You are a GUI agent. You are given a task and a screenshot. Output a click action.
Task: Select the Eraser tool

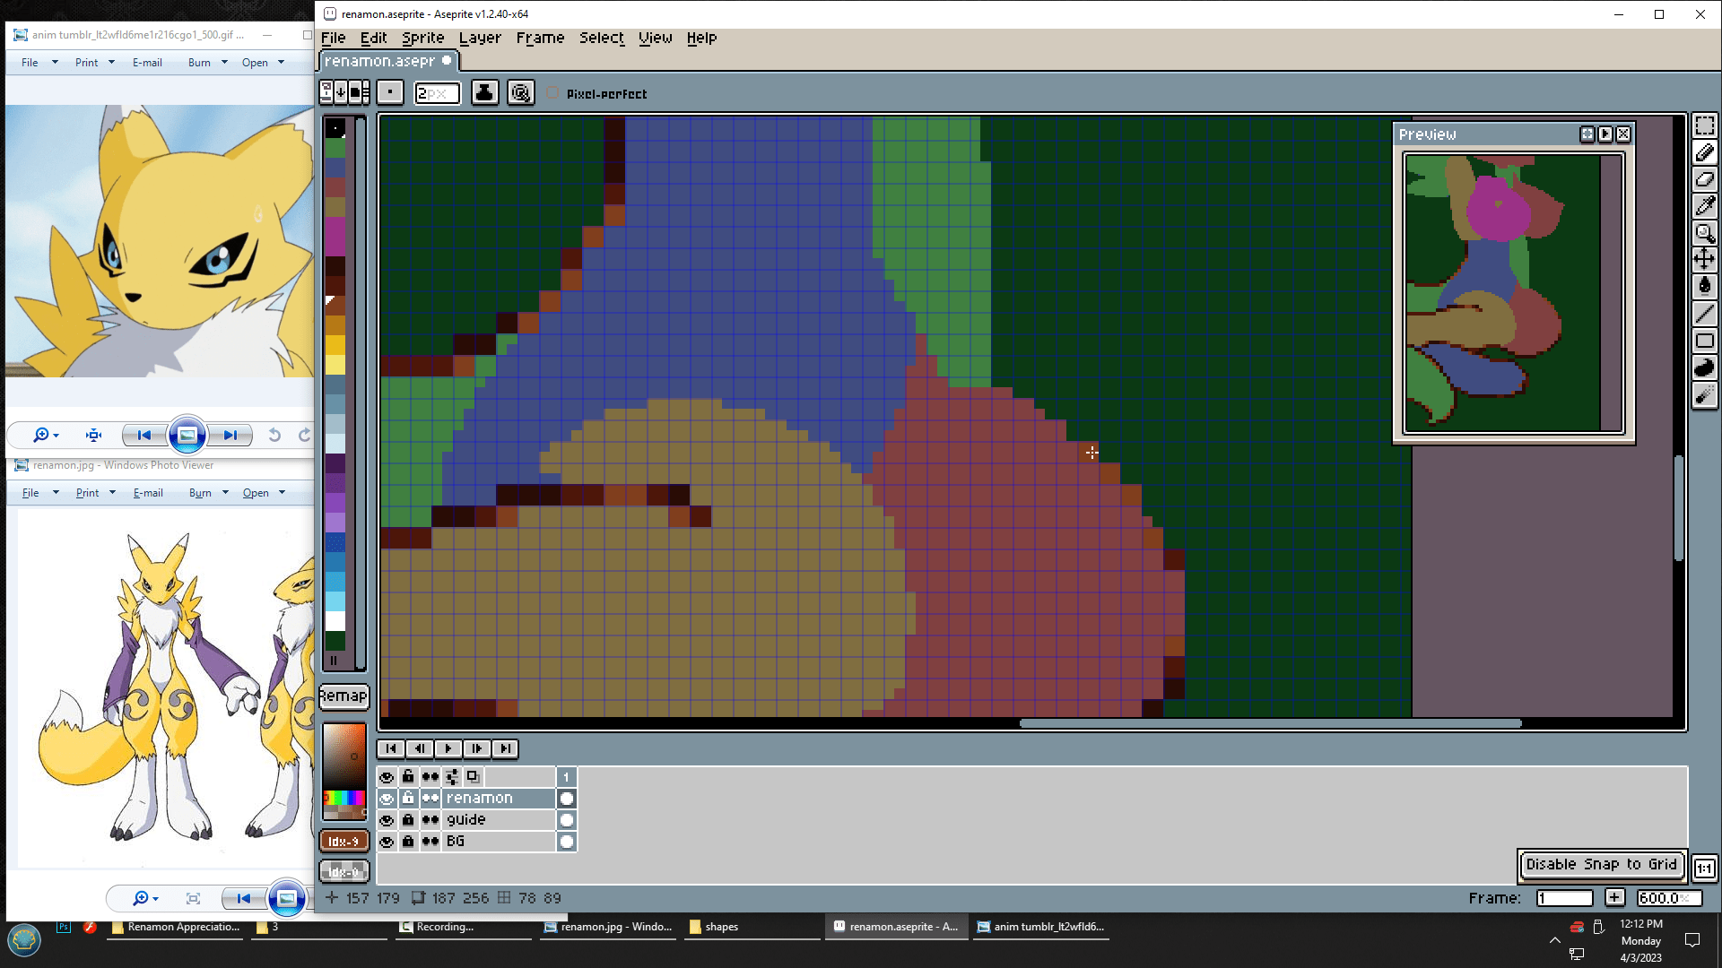pyautogui.click(x=1704, y=179)
